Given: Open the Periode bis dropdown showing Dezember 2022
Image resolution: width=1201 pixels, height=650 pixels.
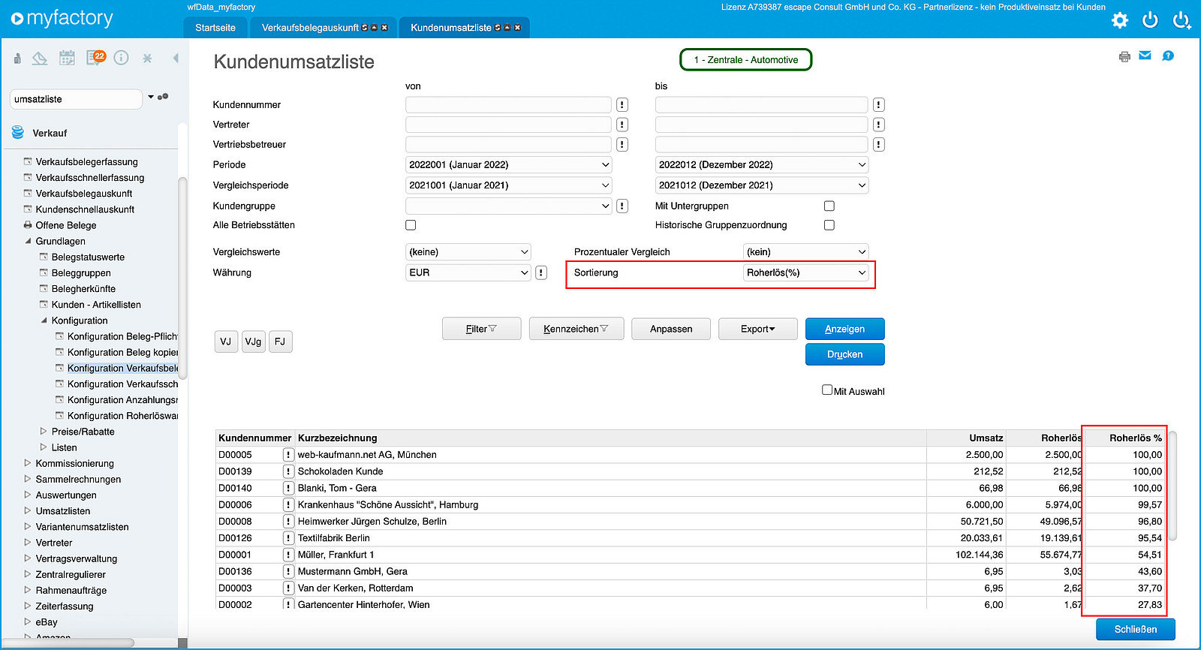Looking at the screenshot, I should (x=762, y=165).
